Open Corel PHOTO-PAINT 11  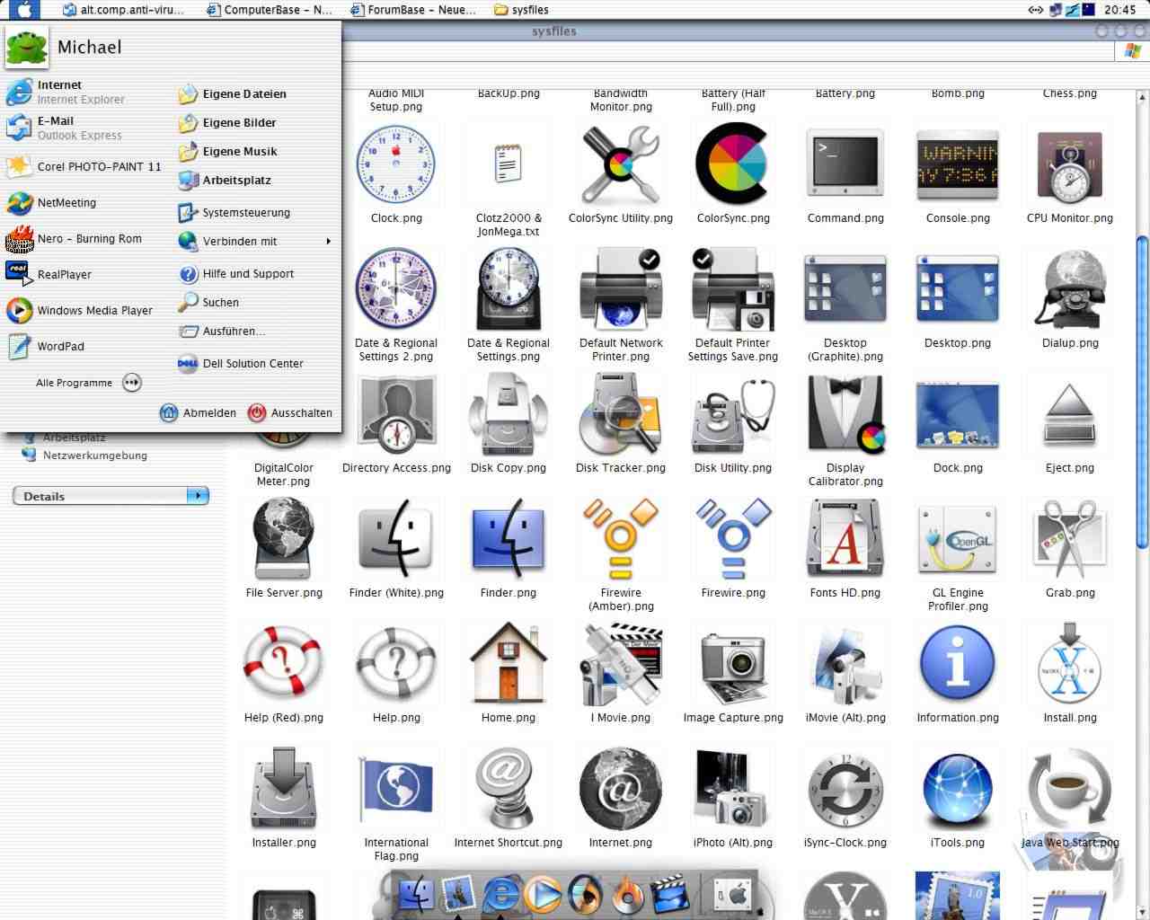click(84, 166)
